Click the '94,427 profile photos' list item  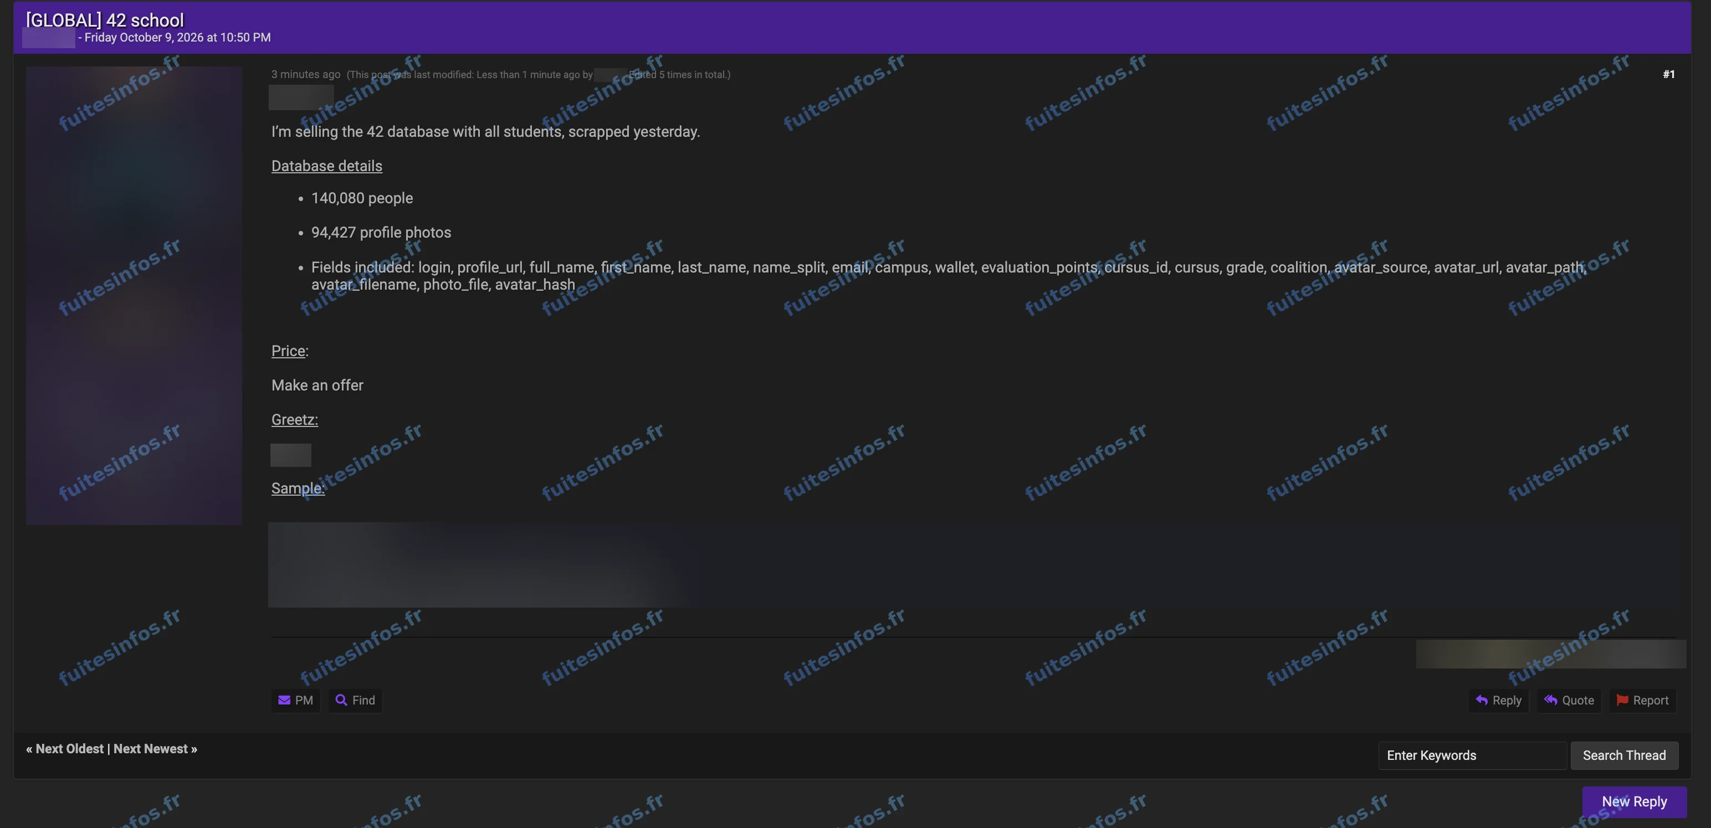point(381,233)
